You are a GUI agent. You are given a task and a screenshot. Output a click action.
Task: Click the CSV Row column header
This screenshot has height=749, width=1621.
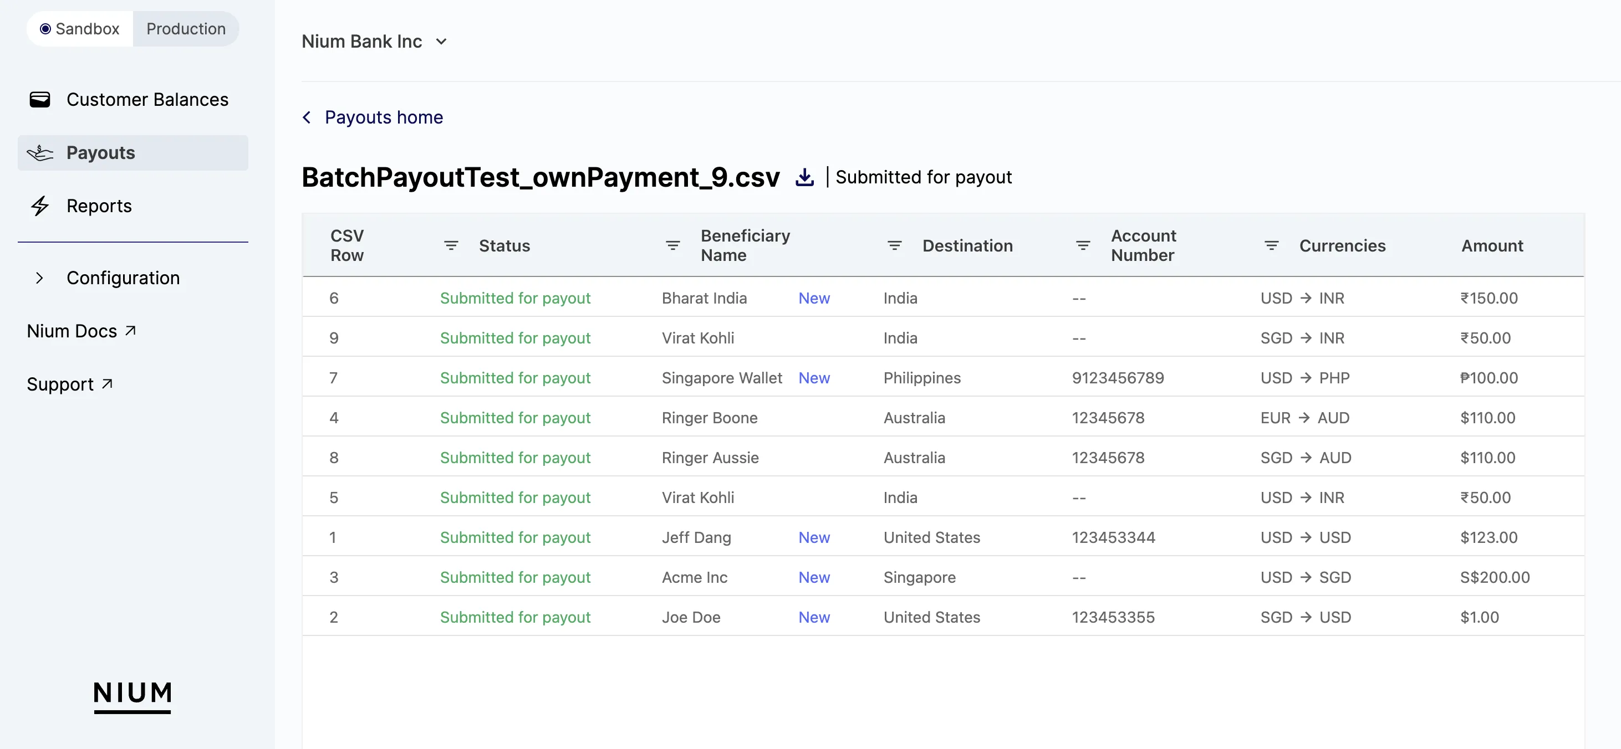[x=348, y=245]
